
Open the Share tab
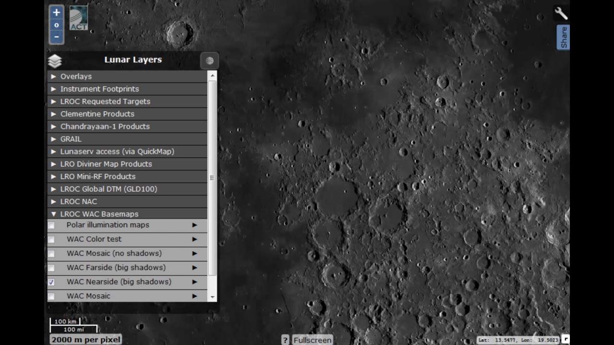(x=564, y=37)
